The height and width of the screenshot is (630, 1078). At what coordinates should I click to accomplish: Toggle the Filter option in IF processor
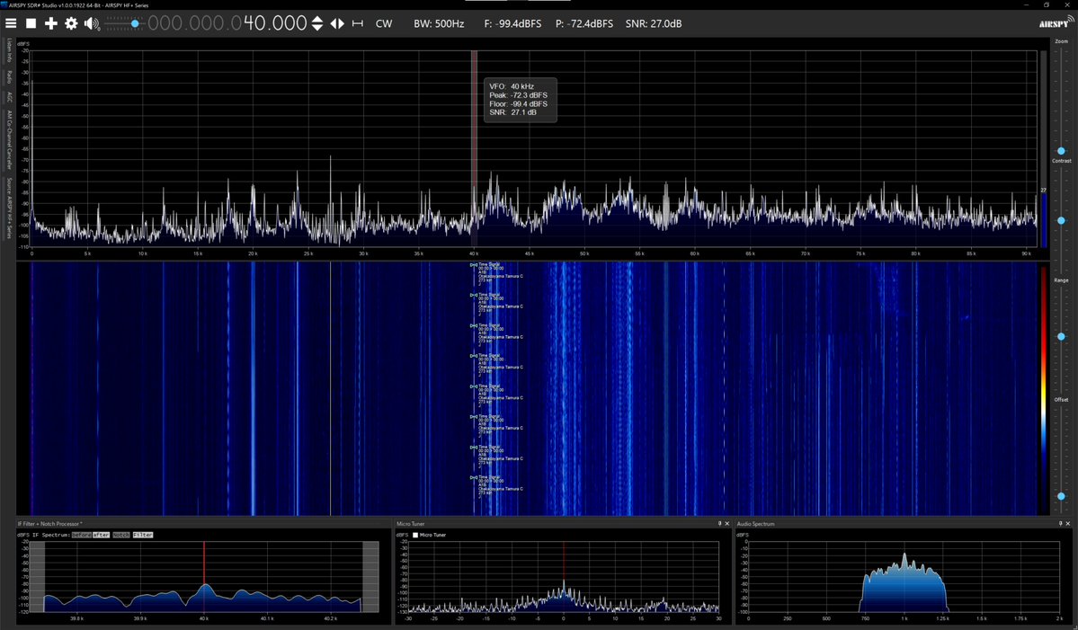[143, 535]
